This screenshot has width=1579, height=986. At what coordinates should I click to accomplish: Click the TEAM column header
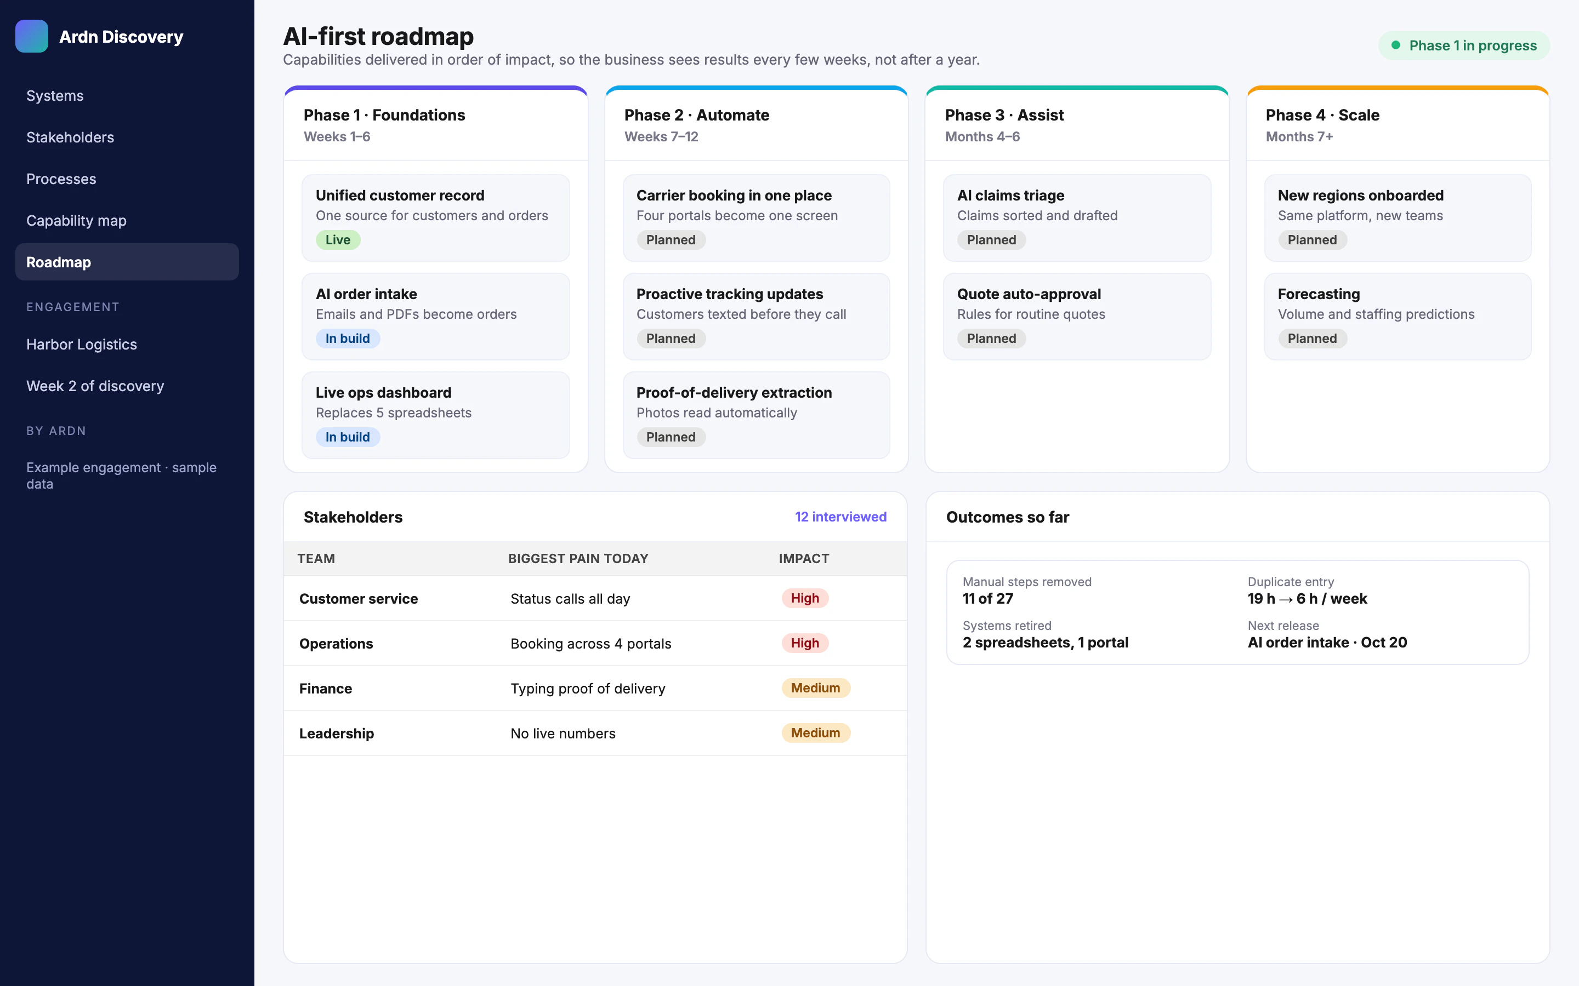316,559
